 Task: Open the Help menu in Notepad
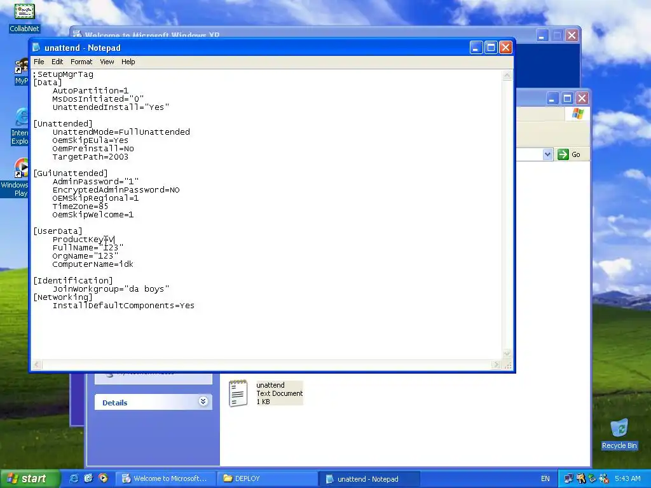[128, 62]
